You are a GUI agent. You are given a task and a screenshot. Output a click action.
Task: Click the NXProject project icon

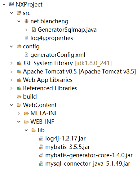(11, 4)
